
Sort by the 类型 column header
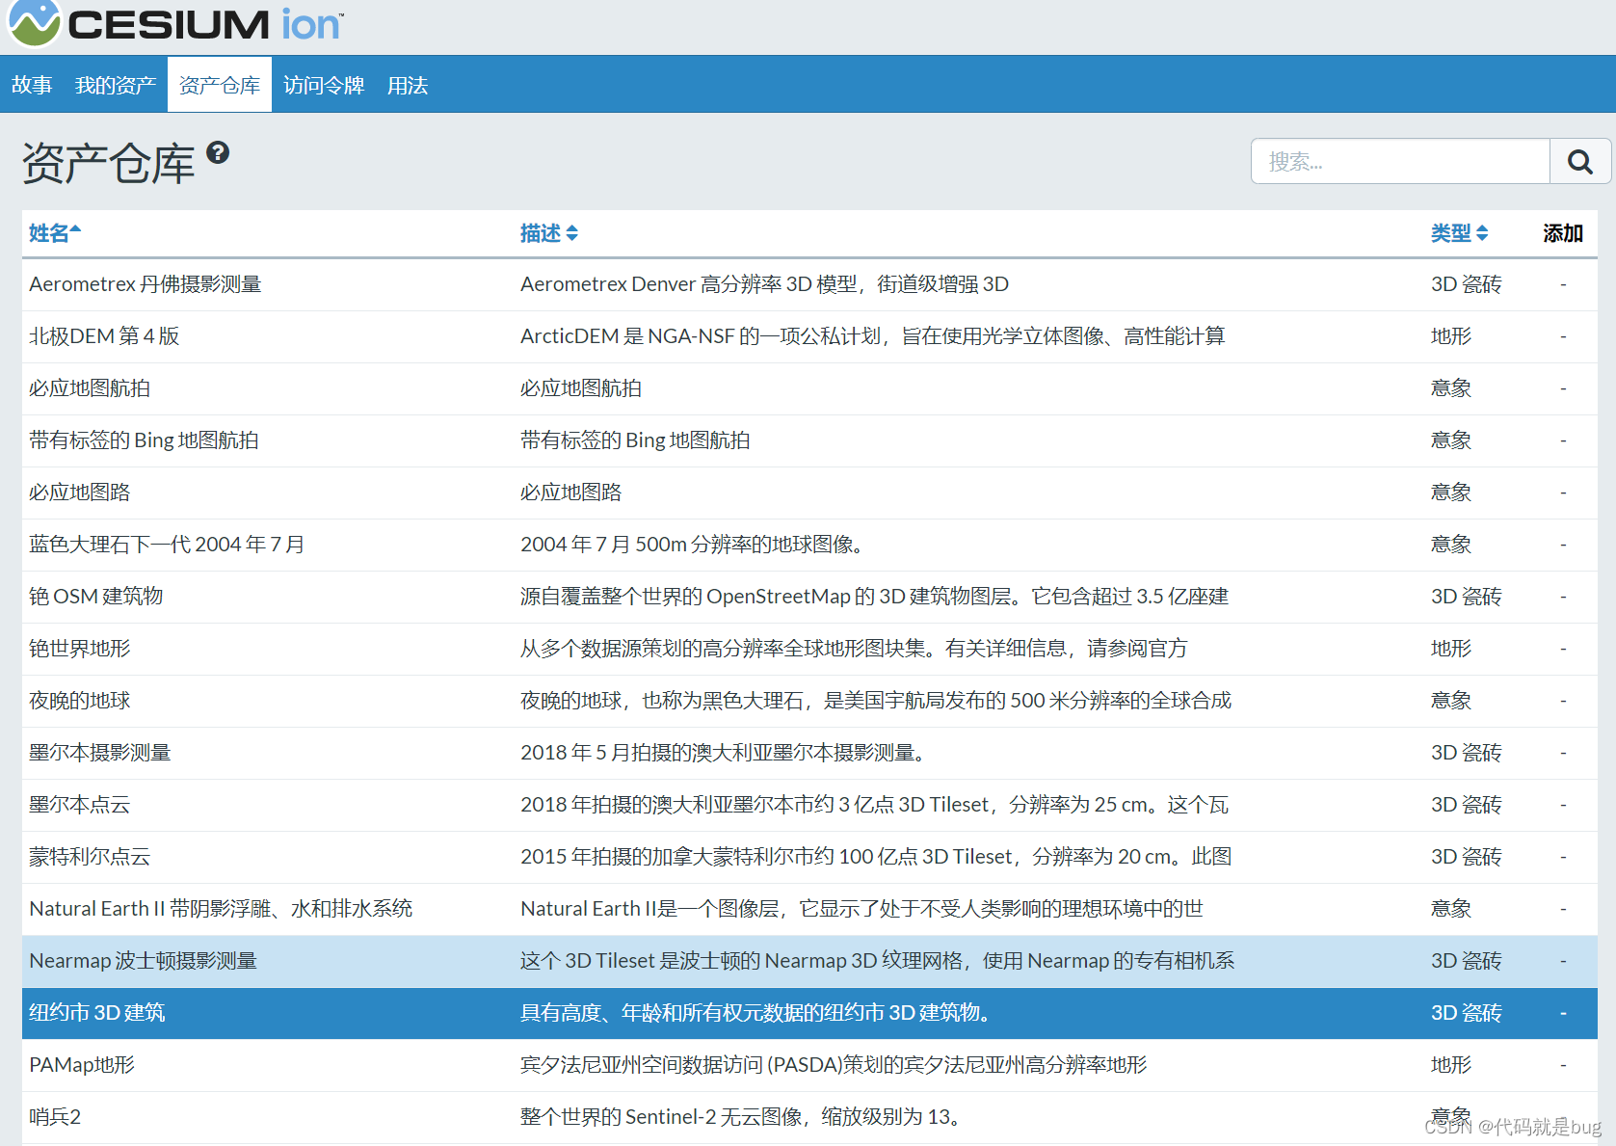point(1459,232)
